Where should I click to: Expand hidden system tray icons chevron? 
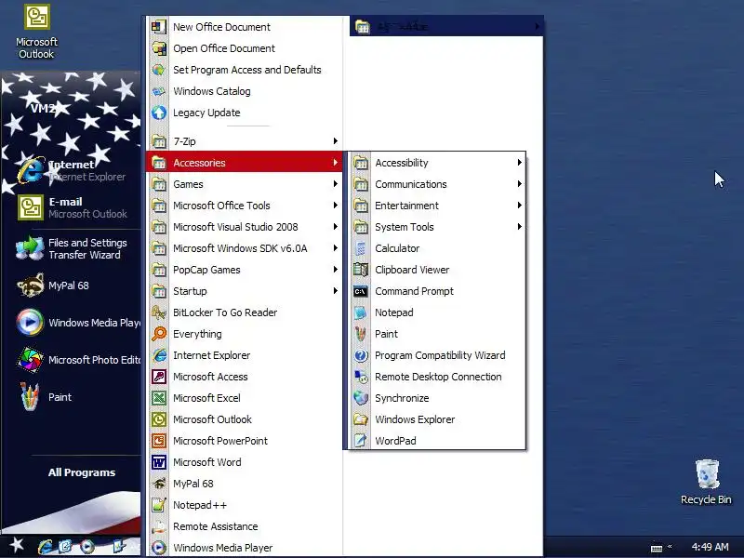pos(670,546)
